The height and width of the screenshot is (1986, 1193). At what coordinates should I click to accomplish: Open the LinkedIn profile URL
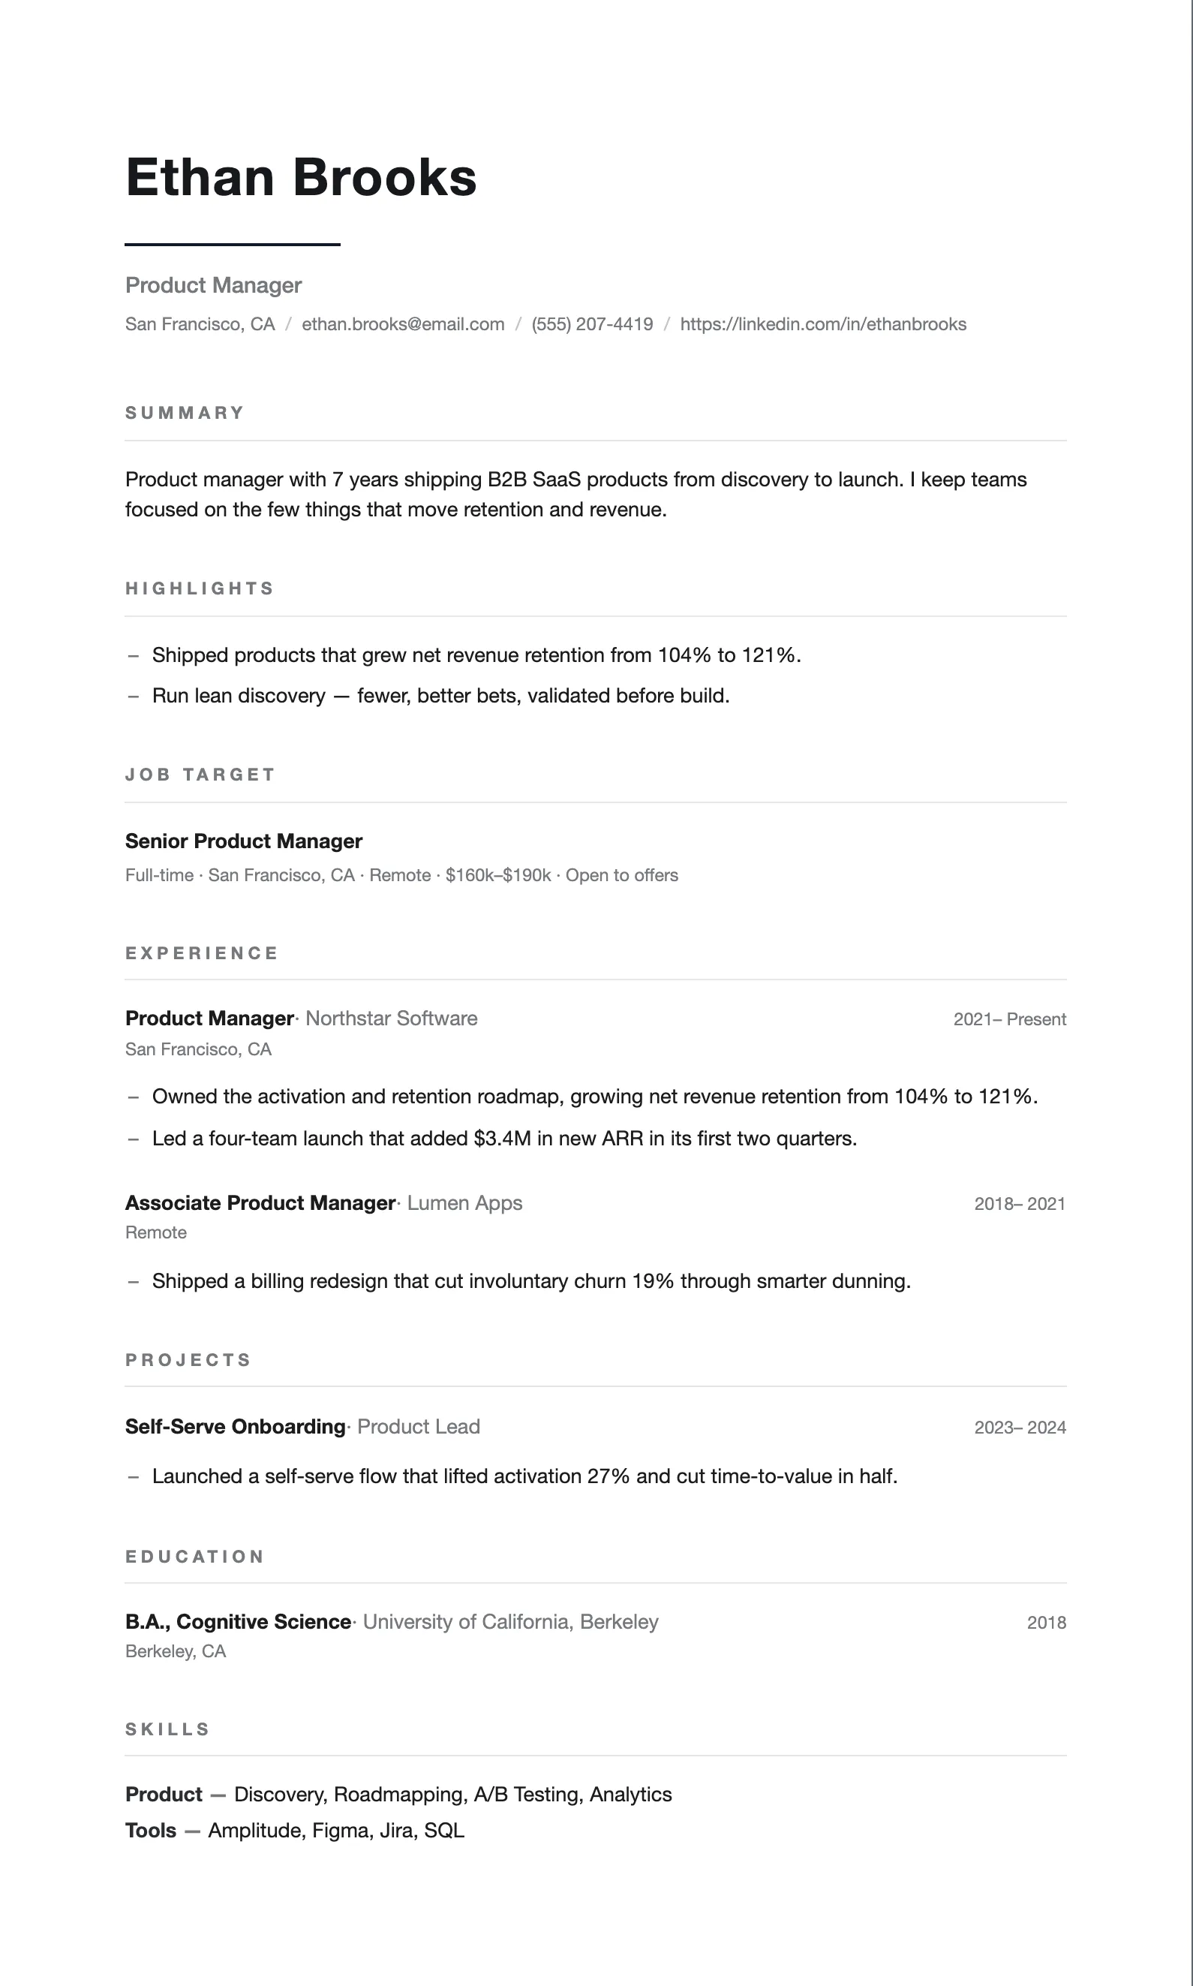823,324
